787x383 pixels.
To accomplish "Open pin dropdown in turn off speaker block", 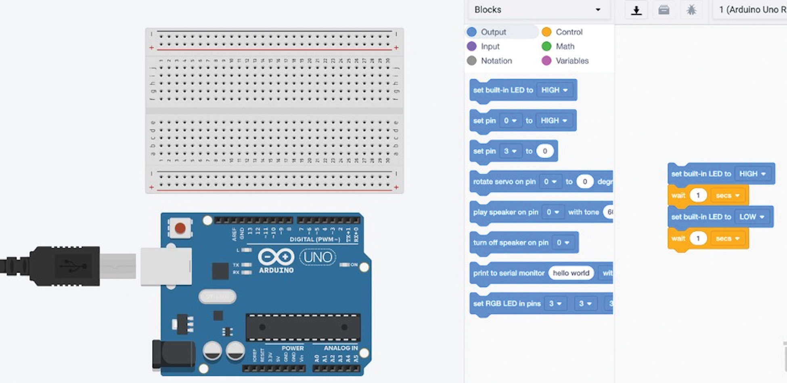I will [563, 243].
